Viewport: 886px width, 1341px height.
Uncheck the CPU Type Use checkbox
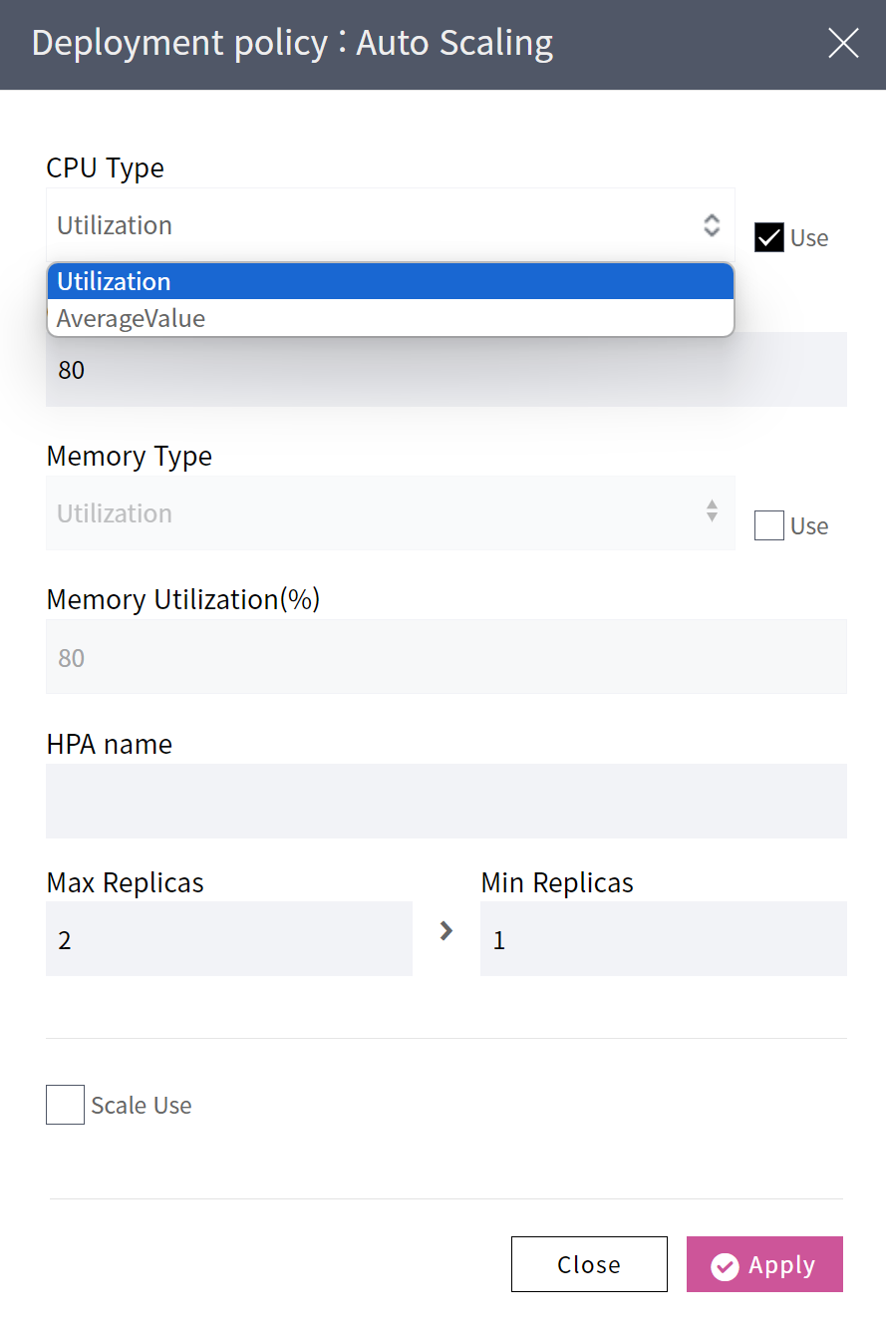768,238
